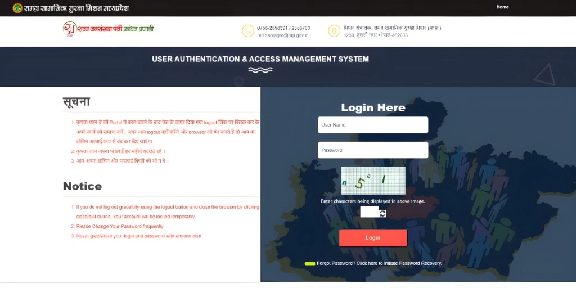Click the address line 1250, तुलसी नगर भोपाल
Image resolution: width=576 pixels, height=288 pixels.
tap(375, 35)
